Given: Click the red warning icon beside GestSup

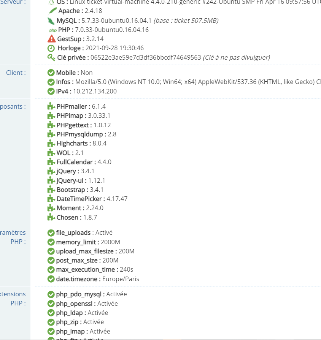Looking at the screenshot, I should pos(51,39).
